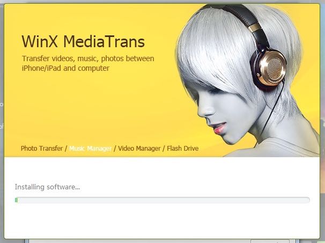Click the 'Transfer videos, music, photos between' tagline
The height and width of the screenshot is (243, 325).
(88, 58)
